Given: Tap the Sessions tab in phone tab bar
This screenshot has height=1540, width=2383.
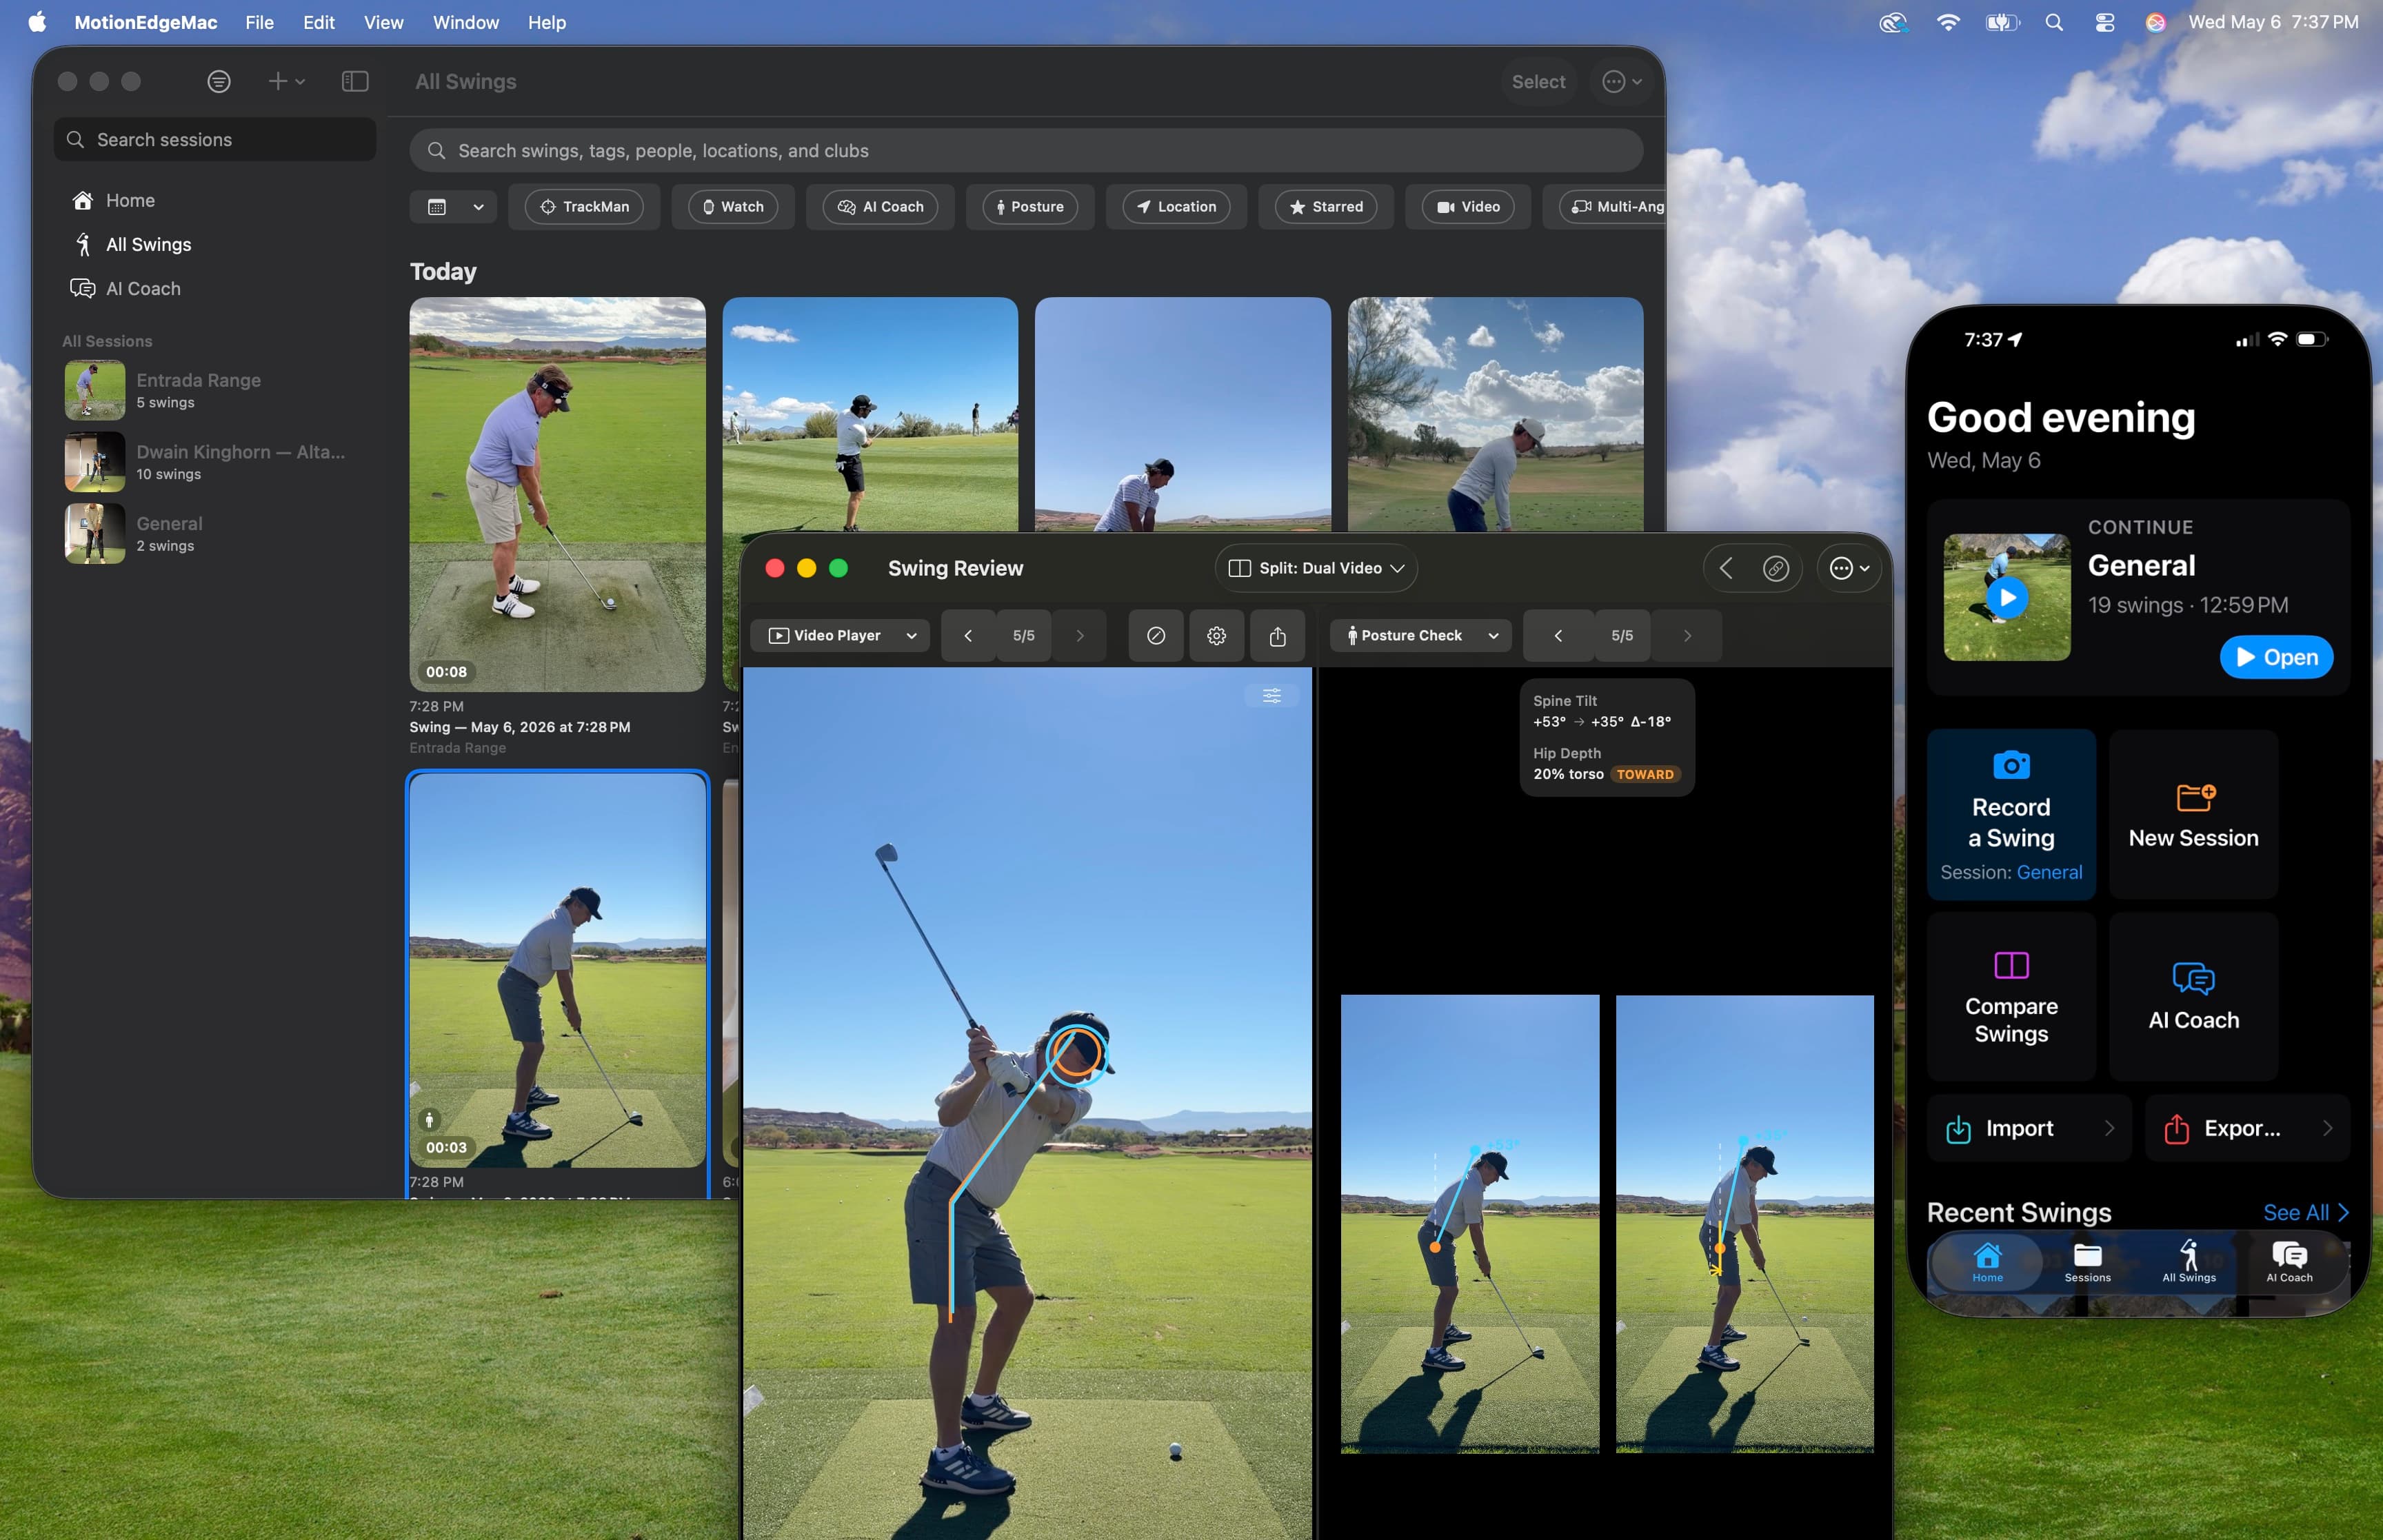Looking at the screenshot, I should pos(2087,1263).
